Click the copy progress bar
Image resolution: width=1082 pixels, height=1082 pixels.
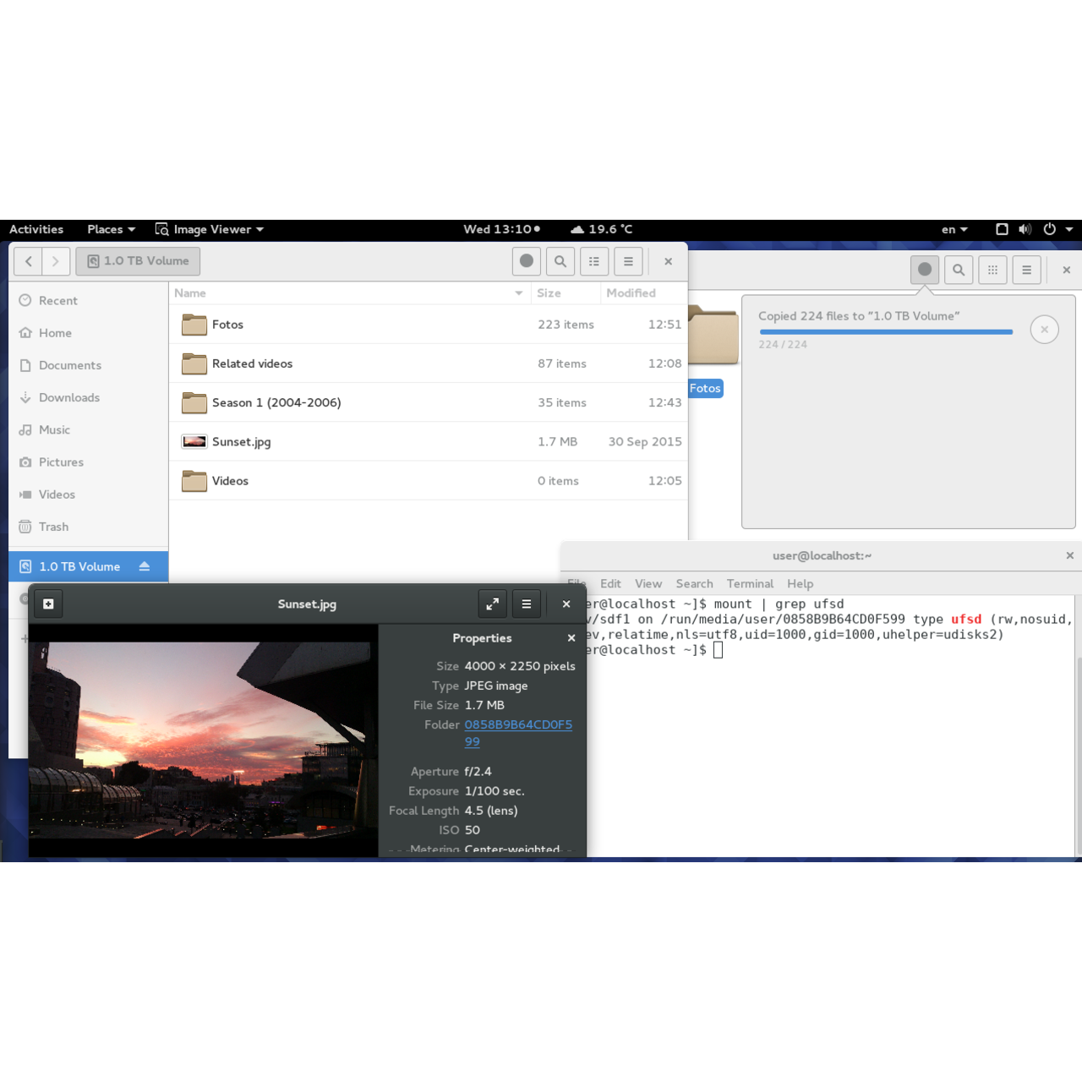(885, 332)
